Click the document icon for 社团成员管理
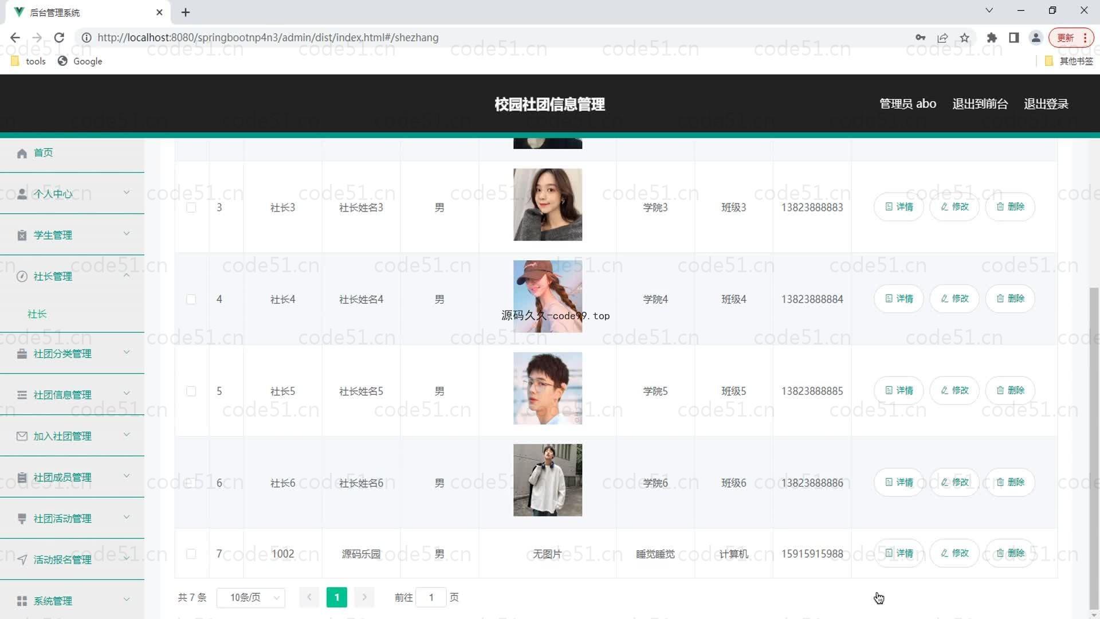 pyautogui.click(x=22, y=477)
